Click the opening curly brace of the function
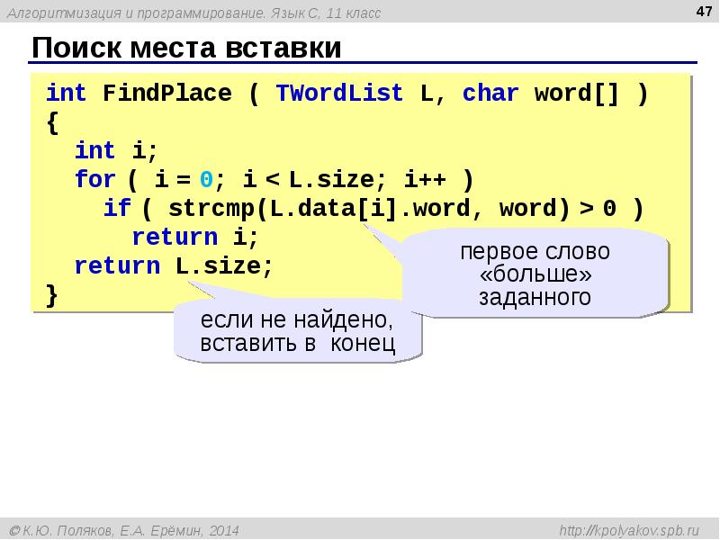720x540 pixels. click(52, 122)
